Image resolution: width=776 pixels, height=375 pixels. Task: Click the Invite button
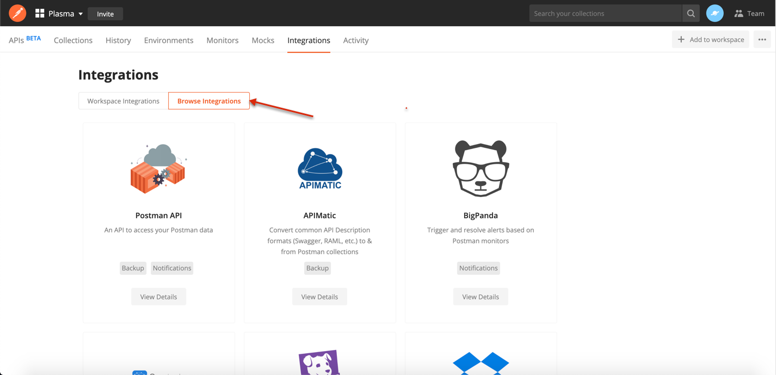tap(106, 14)
